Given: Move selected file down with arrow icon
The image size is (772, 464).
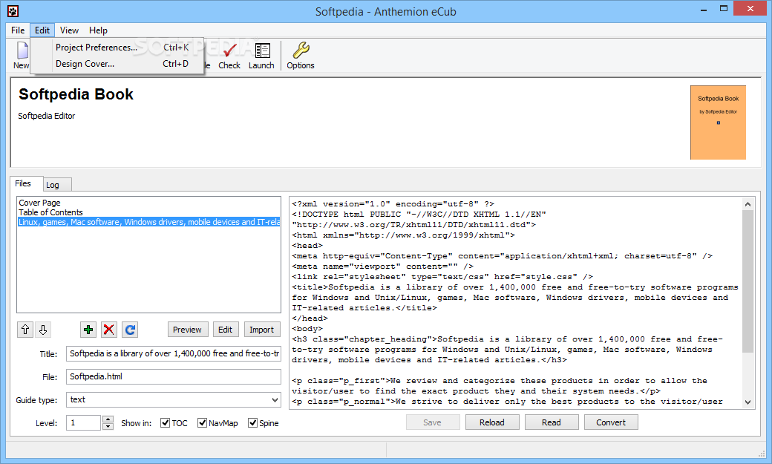Looking at the screenshot, I should 43,330.
